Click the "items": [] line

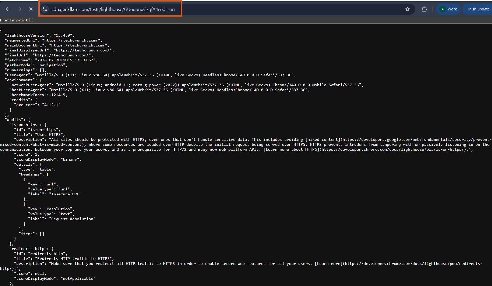31,234
